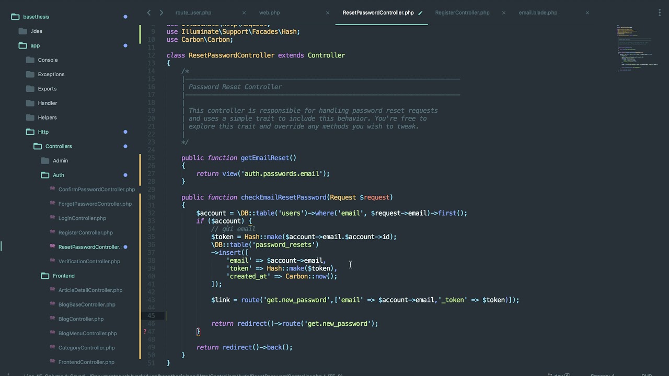This screenshot has width=669, height=376.
Task: Click the red question mark gutter marker
Action: (145, 332)
